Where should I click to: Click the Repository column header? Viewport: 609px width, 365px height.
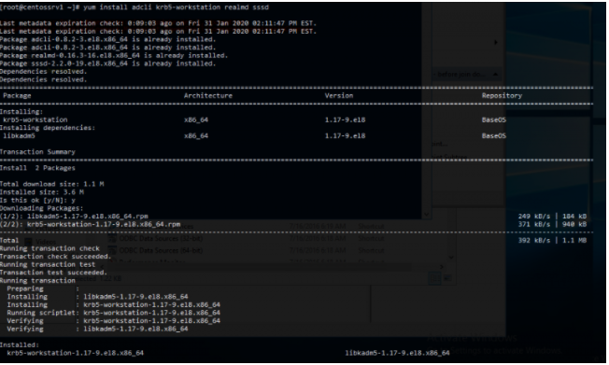(x=502, y=95)
